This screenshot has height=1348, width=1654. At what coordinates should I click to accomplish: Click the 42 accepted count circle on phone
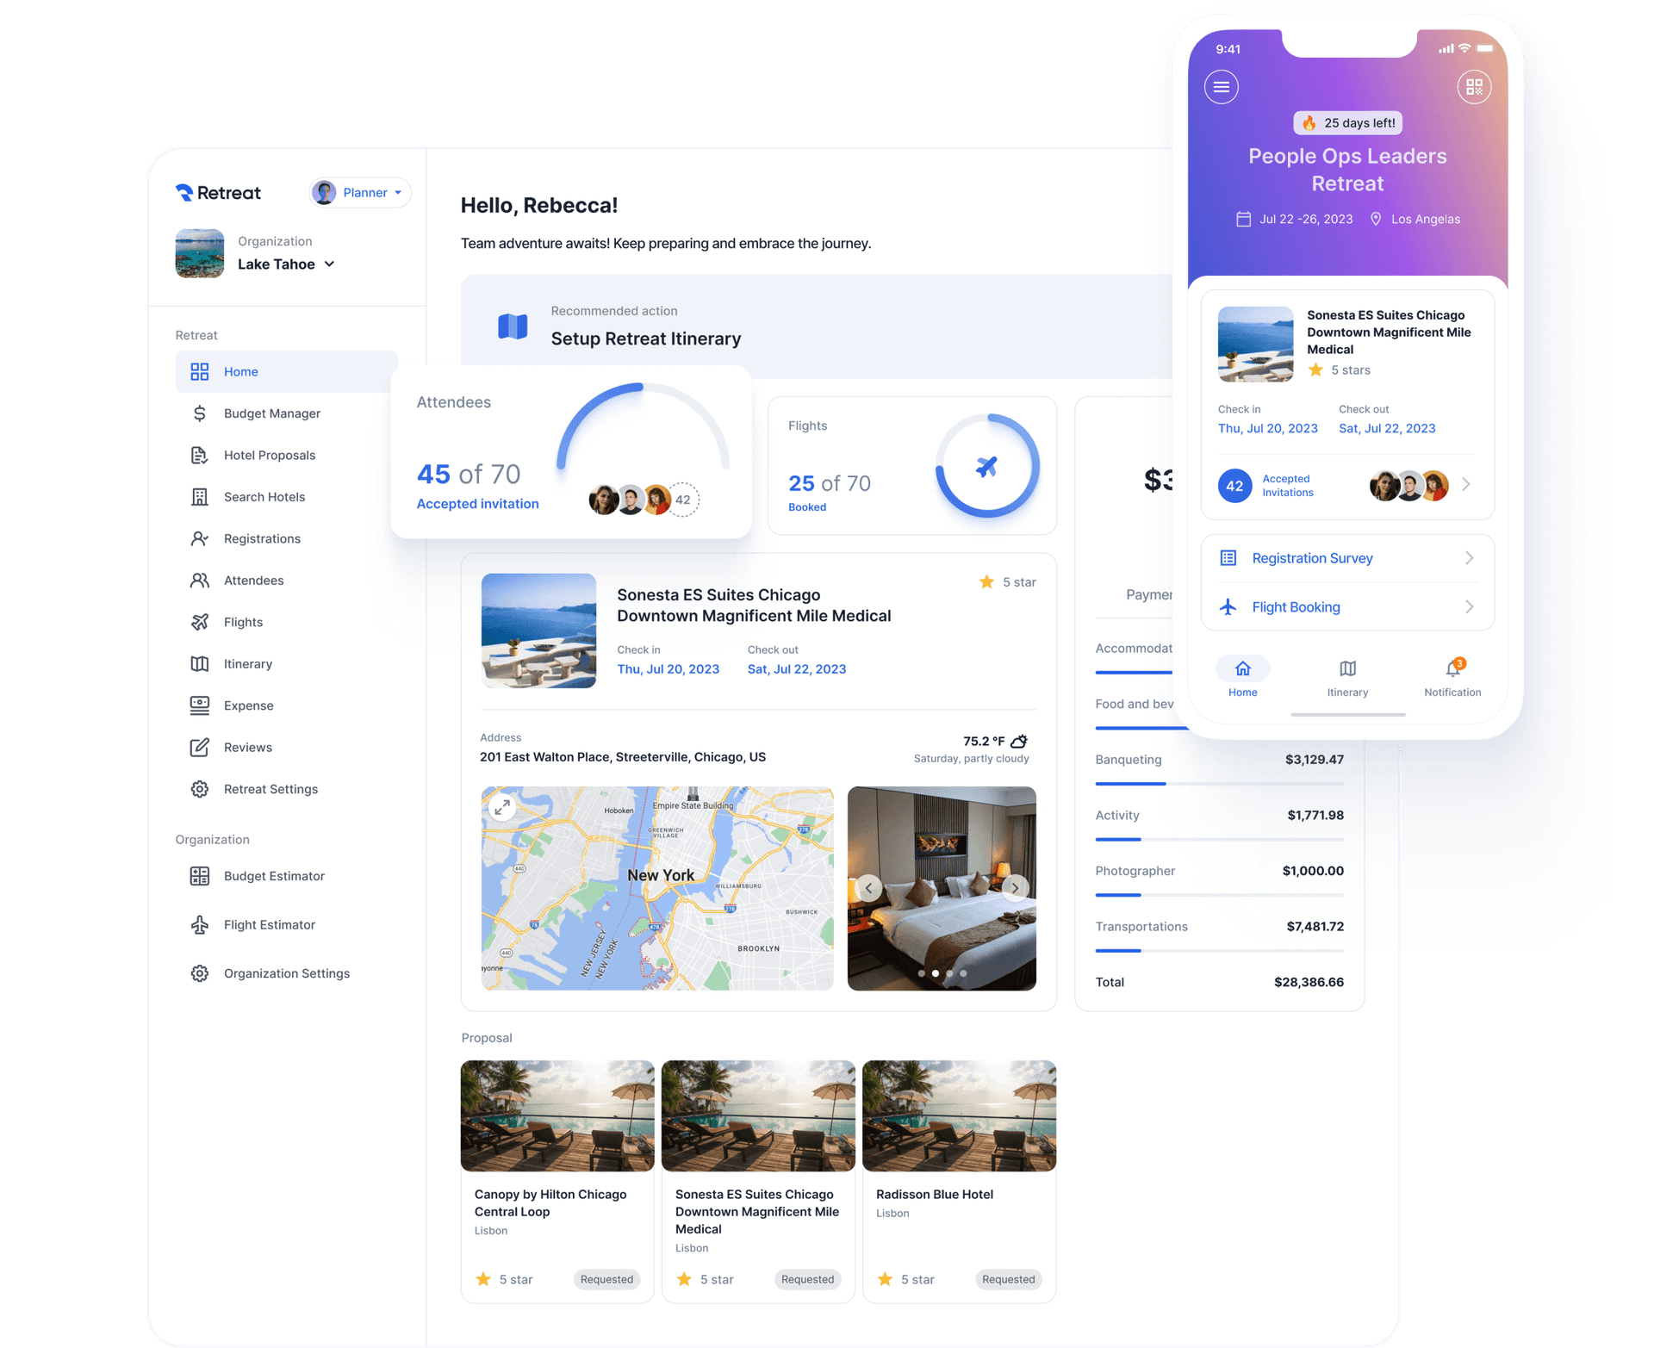pos(1234,486)
